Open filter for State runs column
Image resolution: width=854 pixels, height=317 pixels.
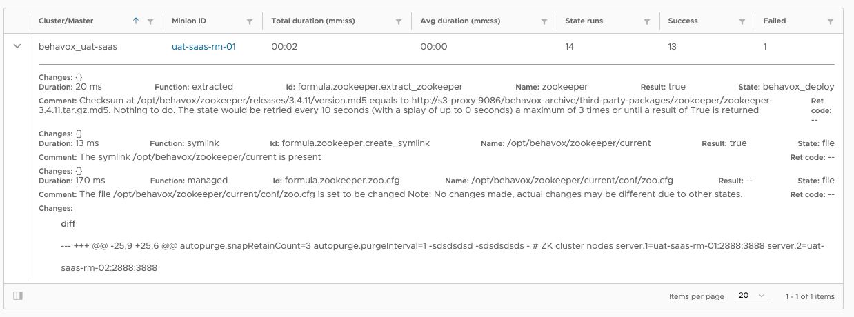point(647,21)
